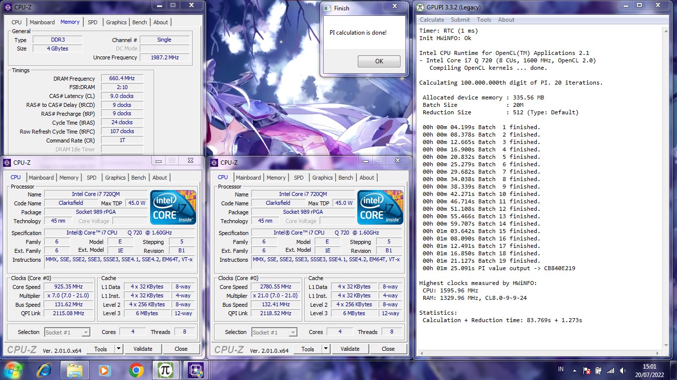The width and height of the screenshot is (677, 380).
Task: Click the 'PI value output -> CB840E219' log line
Action: (x=499, y=268)
